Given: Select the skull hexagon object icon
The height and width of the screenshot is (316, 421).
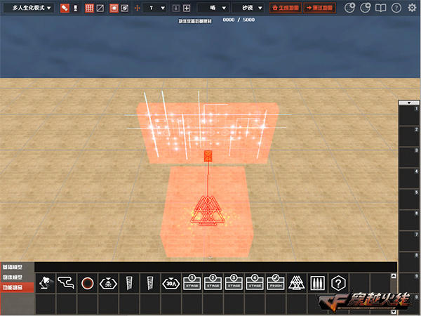Looking at the screenshot, I should 108,283.
